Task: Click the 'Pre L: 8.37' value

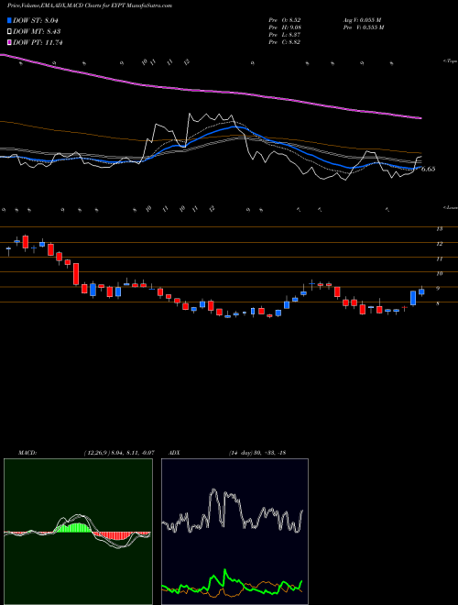Action: [285, 35]
